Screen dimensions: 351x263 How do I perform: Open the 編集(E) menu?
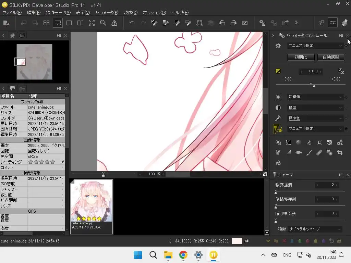click(x=34, y=13)
